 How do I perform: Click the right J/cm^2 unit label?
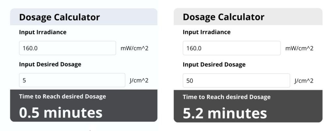pyautogui.click(x=304, y=81)
